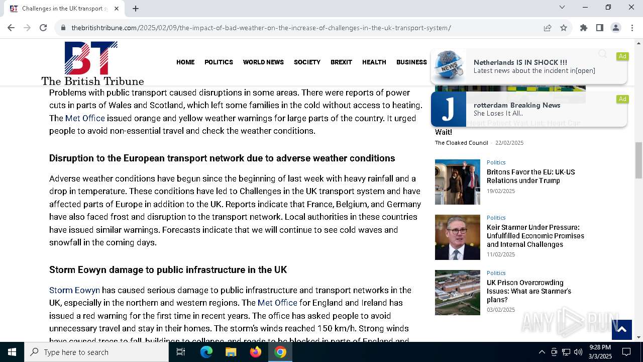Click the taskbar search box
This screenshot has width=643, height=362.
pos(96,352)
